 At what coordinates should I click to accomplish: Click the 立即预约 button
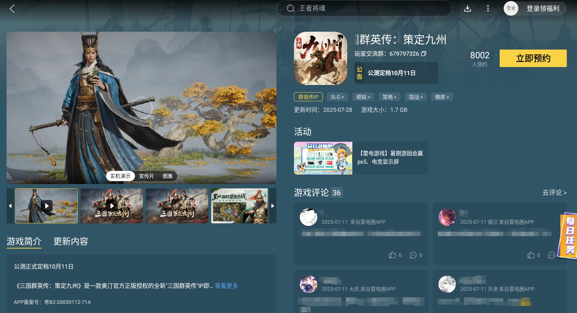pos(533,58)
